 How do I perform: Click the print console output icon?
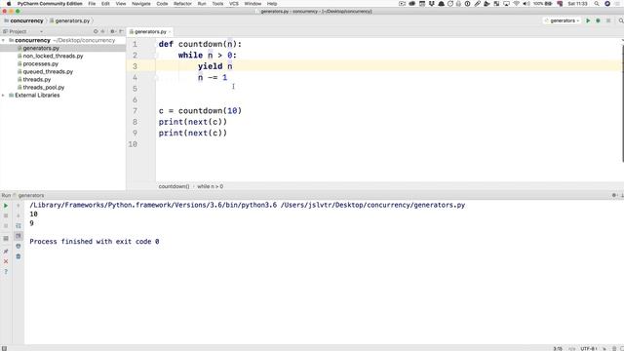tap(19, 247)
